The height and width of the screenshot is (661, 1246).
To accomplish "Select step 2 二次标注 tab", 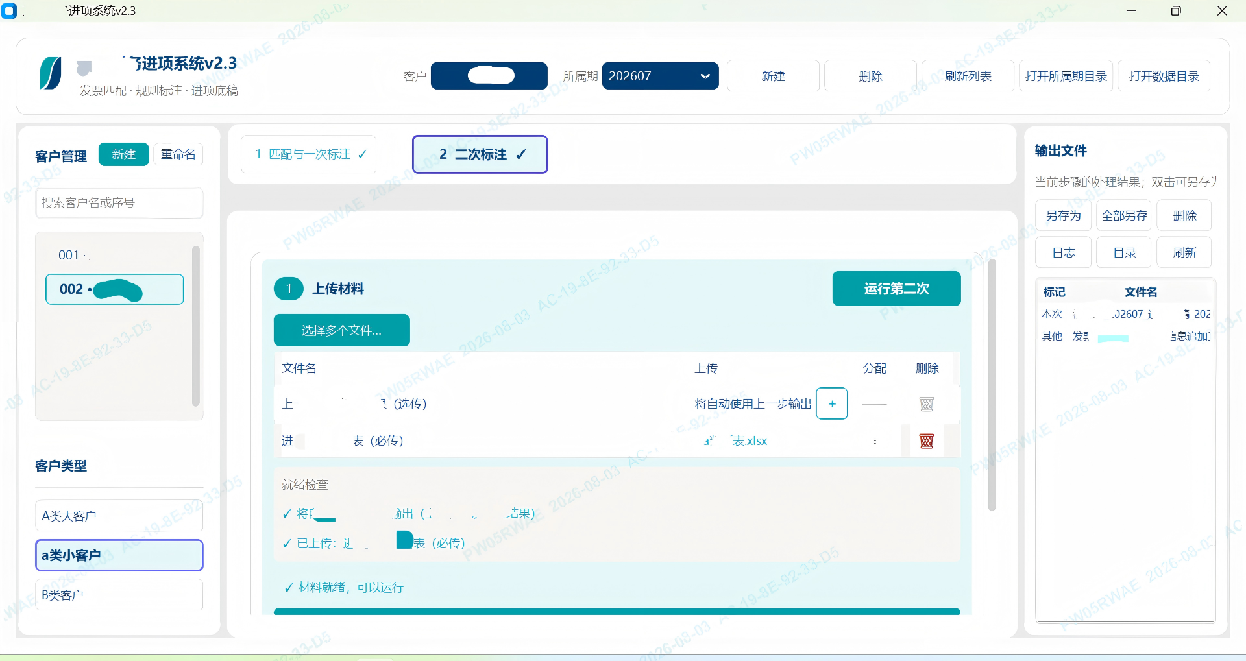I will [480, 154].
